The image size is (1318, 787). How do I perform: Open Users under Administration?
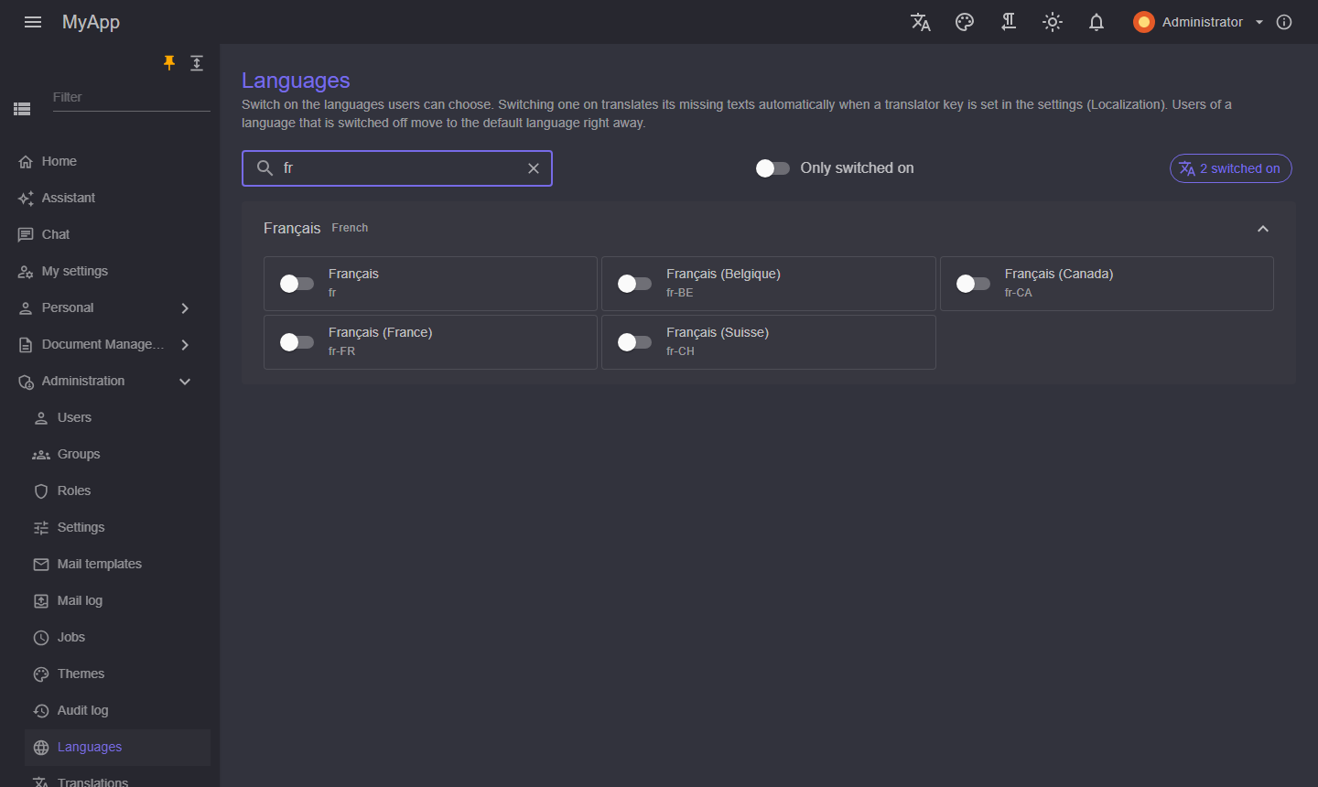[117, 417]
